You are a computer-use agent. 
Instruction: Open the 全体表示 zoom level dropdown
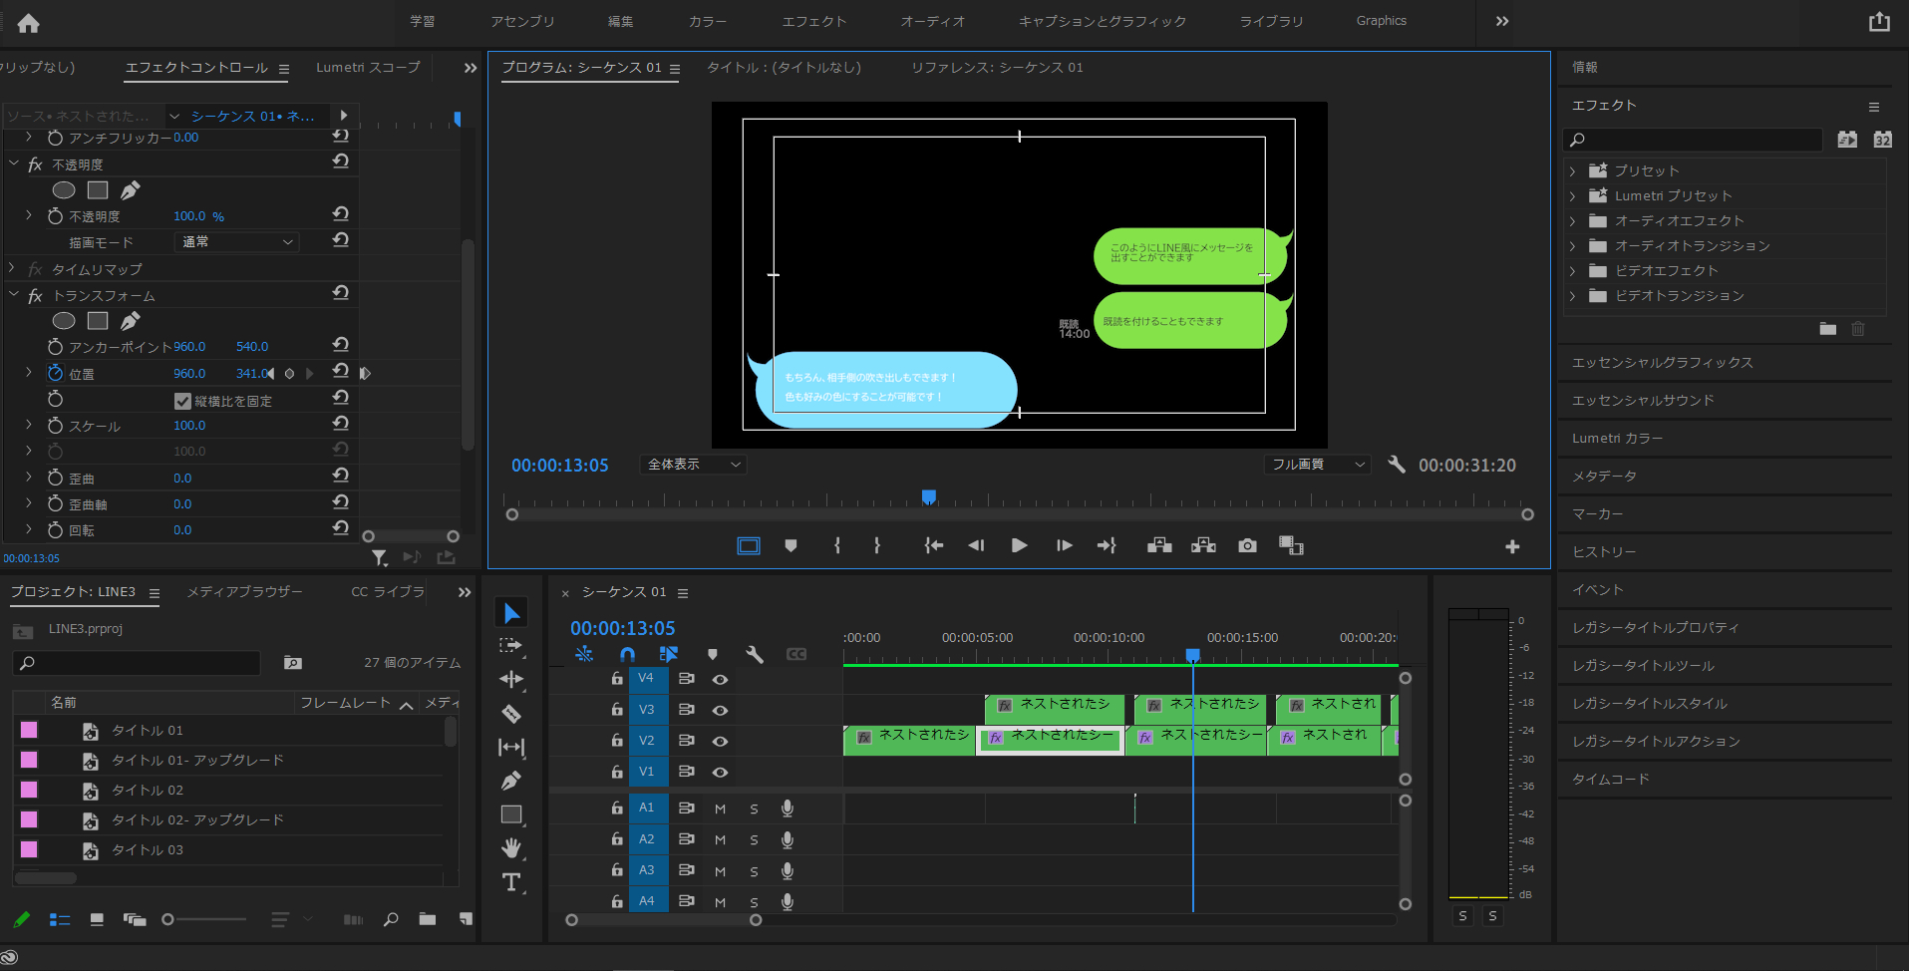point(693,465)
